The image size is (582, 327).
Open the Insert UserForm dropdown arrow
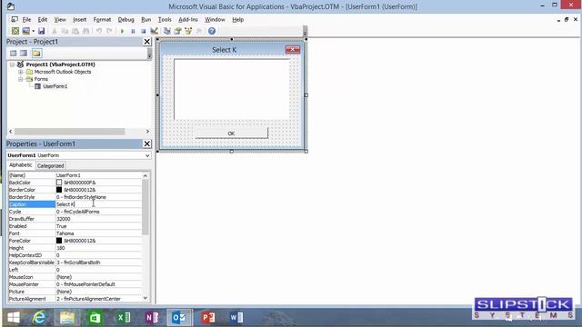(x=33, y=31)
